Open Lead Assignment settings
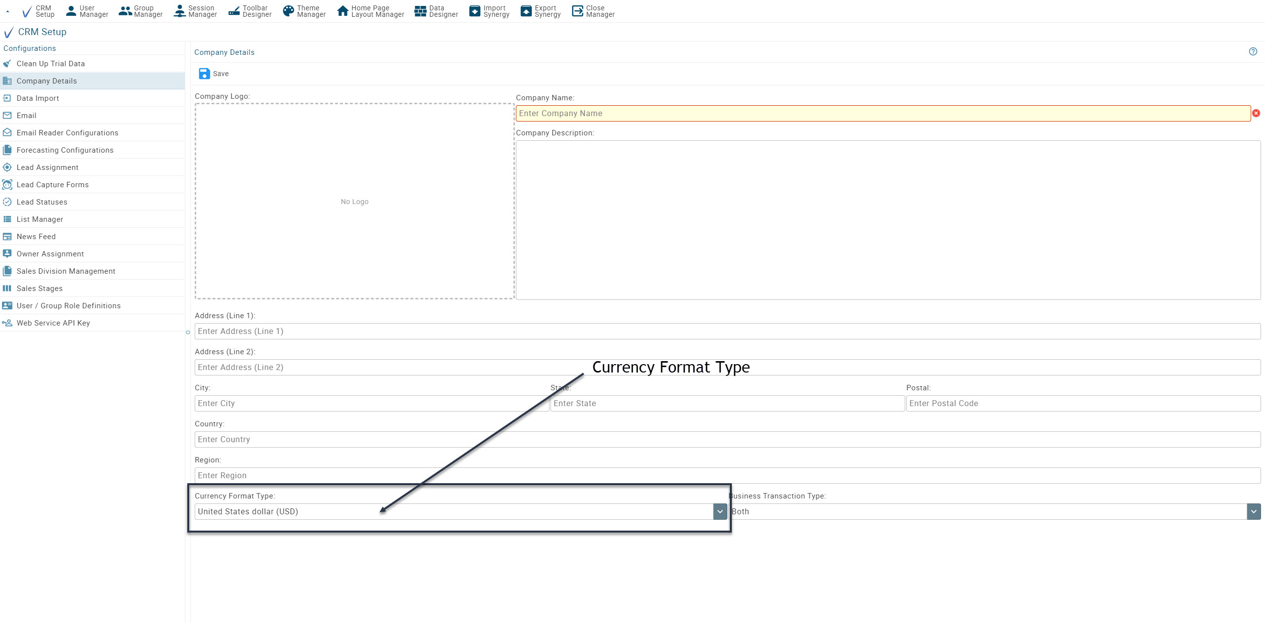Viewport: 1265px width, 623px height. point(92,167)
